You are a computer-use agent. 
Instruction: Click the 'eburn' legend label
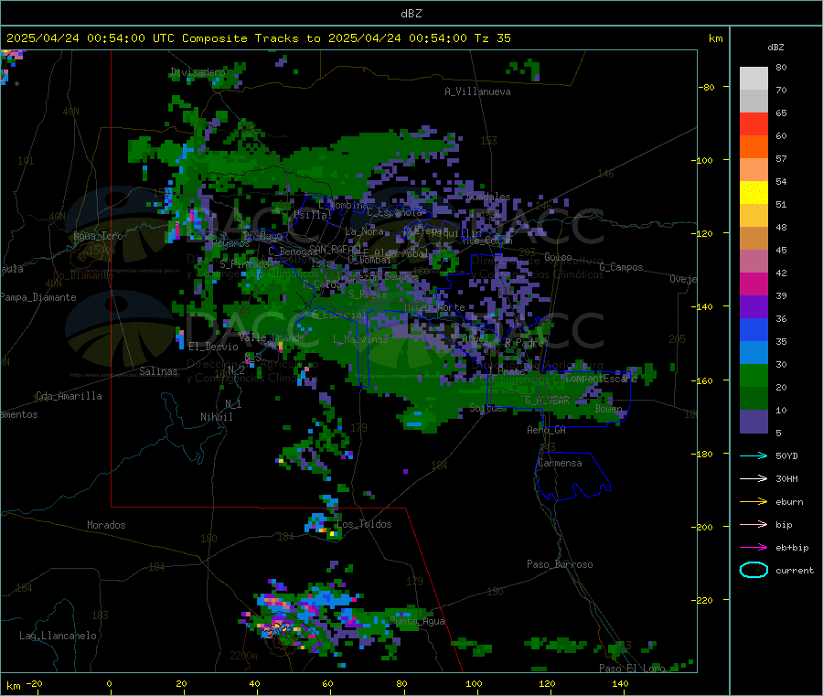pyautogui.click(x=789, y=502)
